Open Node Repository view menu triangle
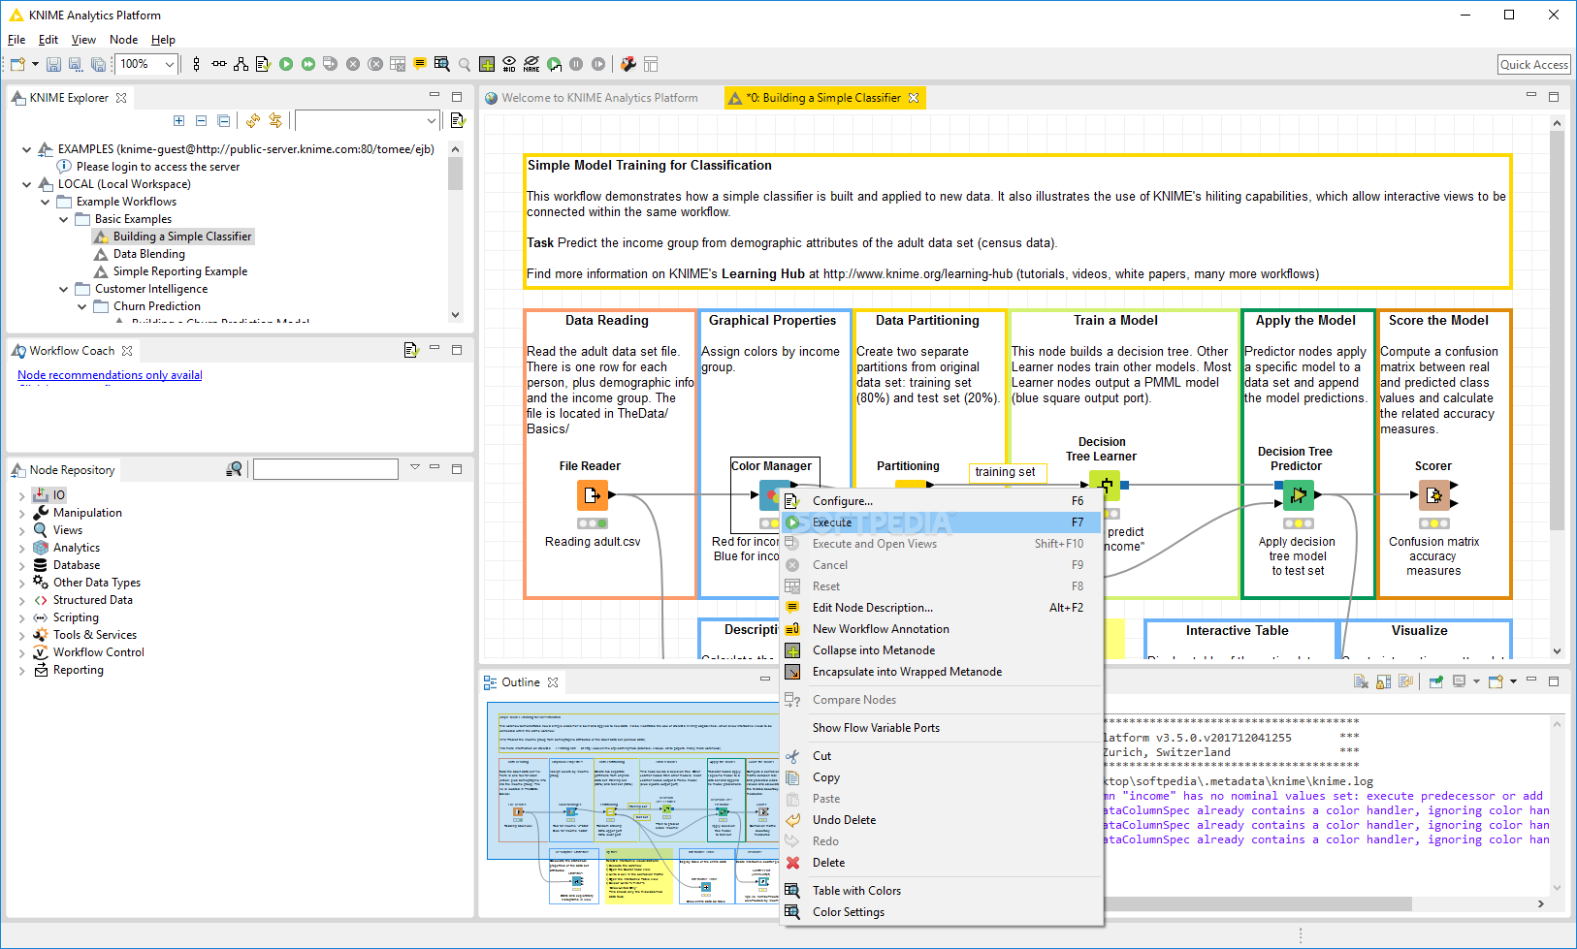Image resolution: width=1577 pixels, height=949 pixels. click(x=415, y=467)
